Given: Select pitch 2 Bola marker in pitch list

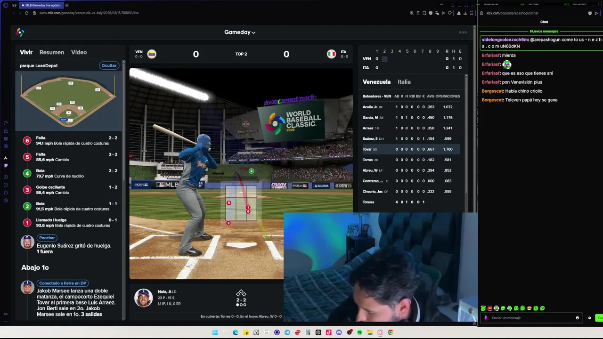Looking at the screenshot, I should point(27,206).
